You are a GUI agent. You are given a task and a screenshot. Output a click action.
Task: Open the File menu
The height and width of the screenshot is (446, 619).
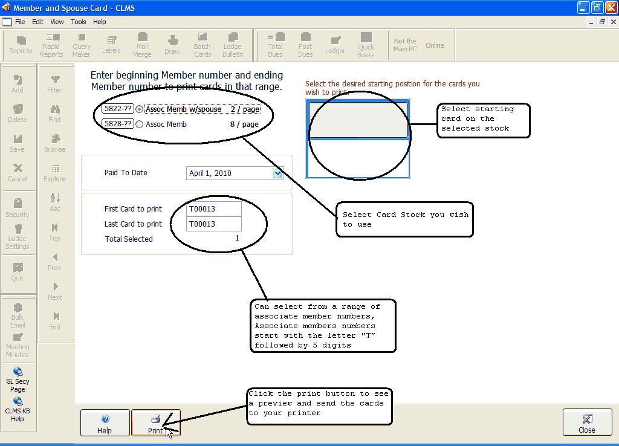coord(20,22)
